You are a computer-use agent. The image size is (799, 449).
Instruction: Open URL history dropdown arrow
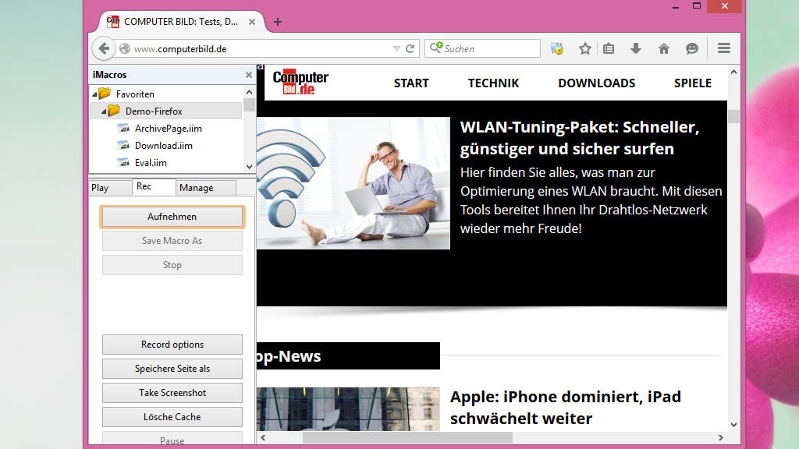click(x=396, y=49)
